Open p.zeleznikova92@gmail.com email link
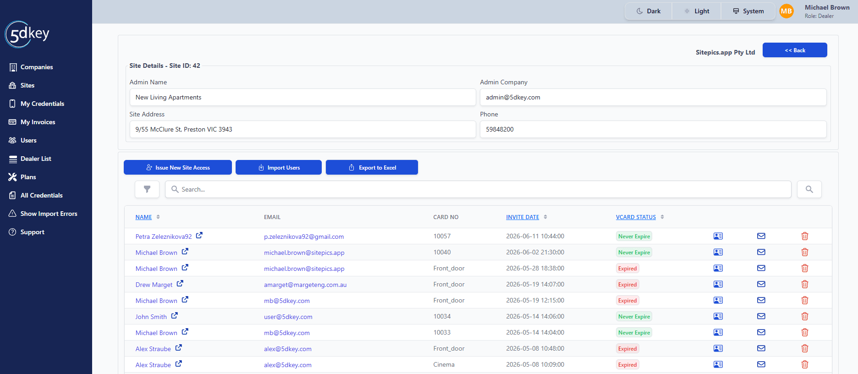The height and width of the screenshot is (374, 858). pyautogui.click(x=304, y=236)
